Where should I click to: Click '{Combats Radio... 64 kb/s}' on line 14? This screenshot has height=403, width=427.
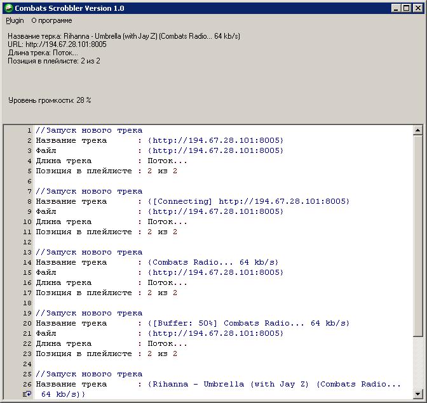(x=213, y=262)
